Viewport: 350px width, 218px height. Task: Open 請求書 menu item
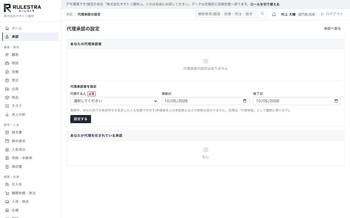coord(30,132)
